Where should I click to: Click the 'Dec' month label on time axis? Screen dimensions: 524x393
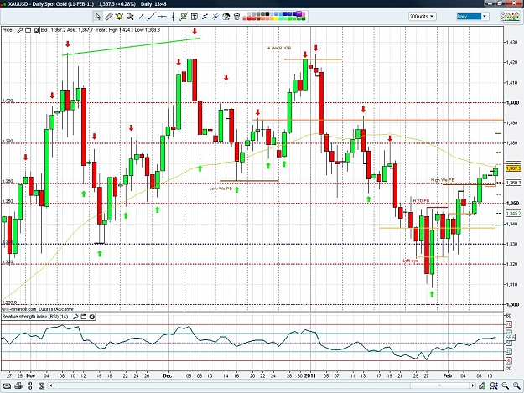pyautogui.click(x=168, y=375)
